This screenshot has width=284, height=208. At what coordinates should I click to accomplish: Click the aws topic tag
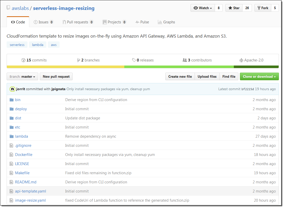53,45
